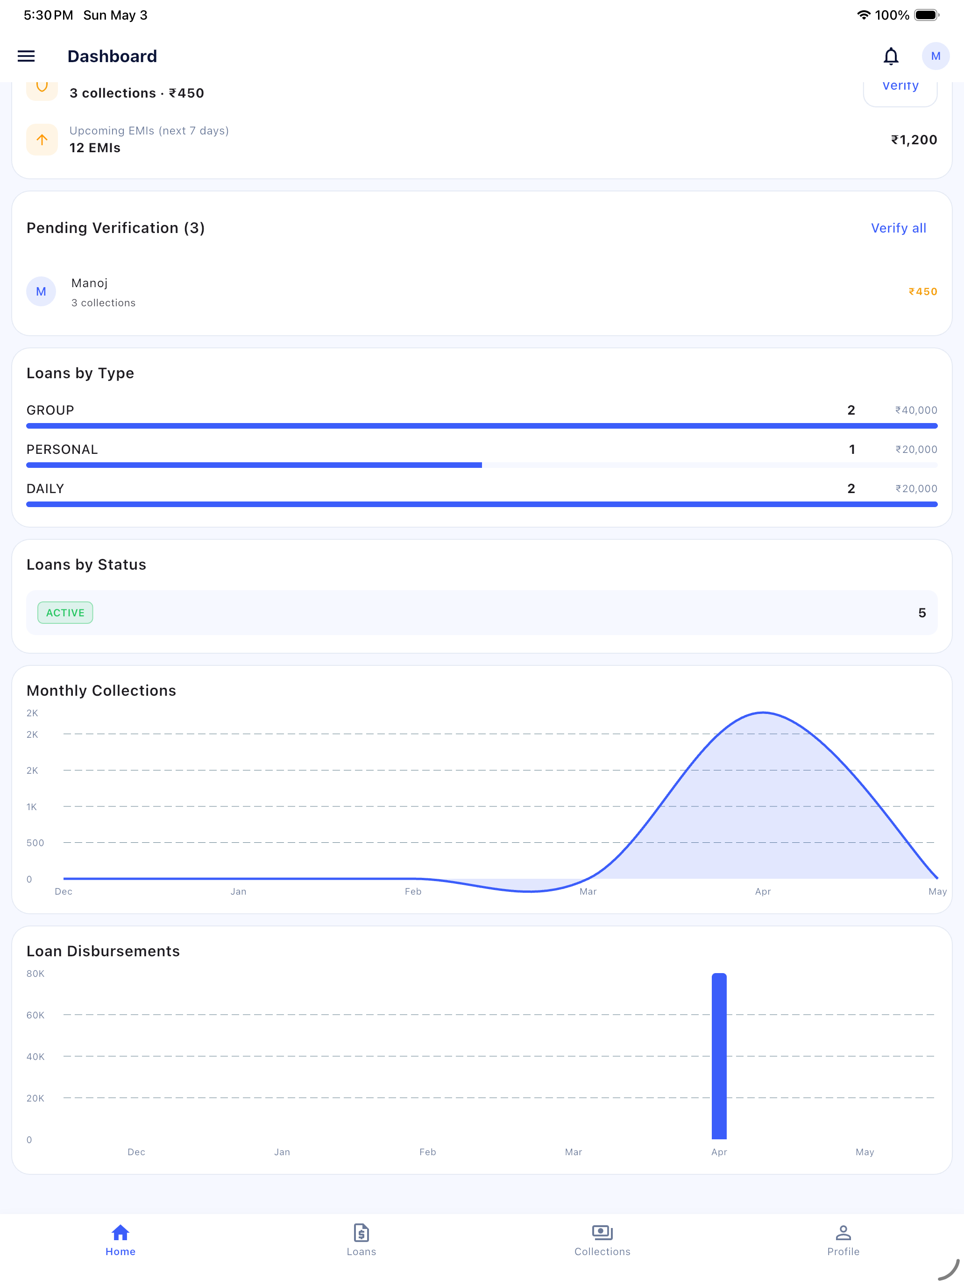This screenshot has height=1285, width=964.
Task: Tap the Collections cash icon
Action: coord(602,1232)
